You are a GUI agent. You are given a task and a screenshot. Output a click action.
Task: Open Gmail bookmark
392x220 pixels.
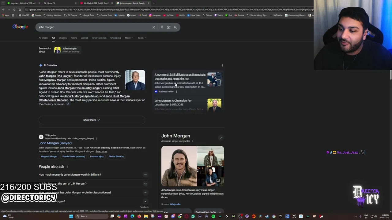pos(143,15)
